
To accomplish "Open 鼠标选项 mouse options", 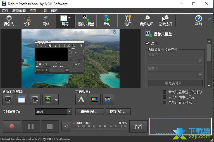I will tap(165, 21).
